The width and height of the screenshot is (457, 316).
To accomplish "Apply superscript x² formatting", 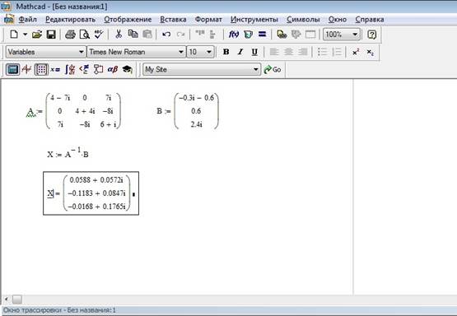I will (x=356, y=52).
